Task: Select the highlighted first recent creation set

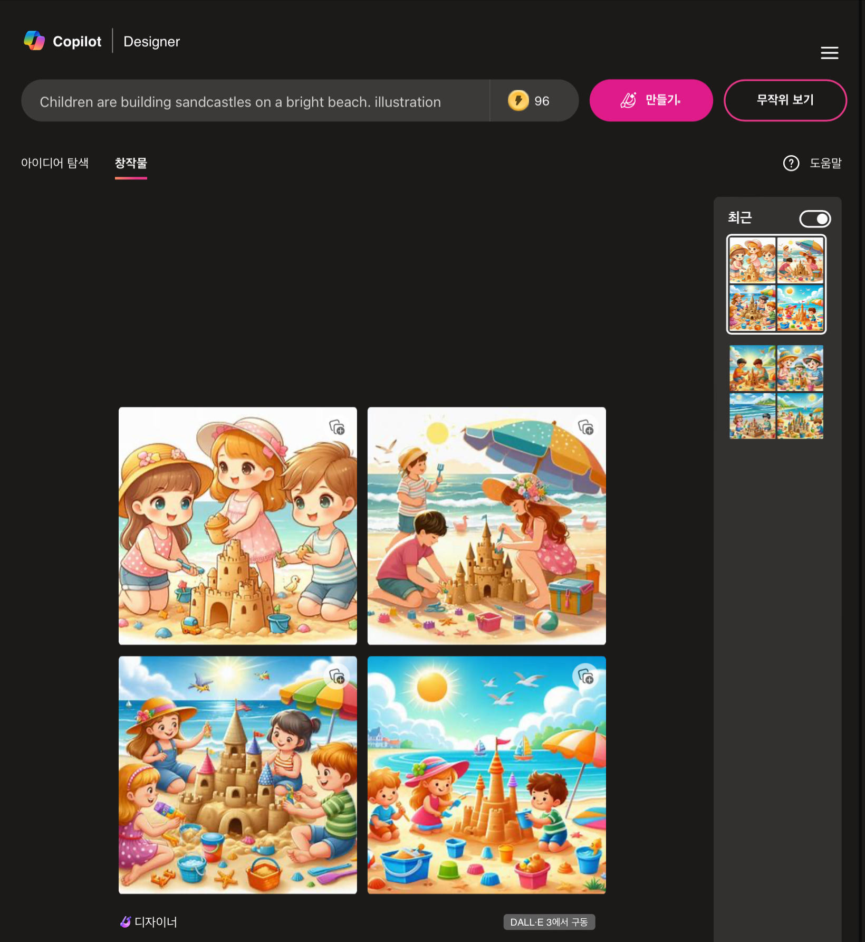Action: pyautogui.click(x=776, y=284)
